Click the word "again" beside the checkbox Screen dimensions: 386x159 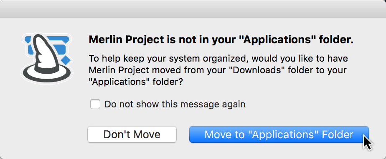[x=234, y=105]
